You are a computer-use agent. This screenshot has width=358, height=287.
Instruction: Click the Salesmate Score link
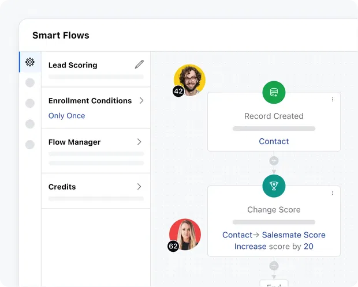[x=293, y=235]
